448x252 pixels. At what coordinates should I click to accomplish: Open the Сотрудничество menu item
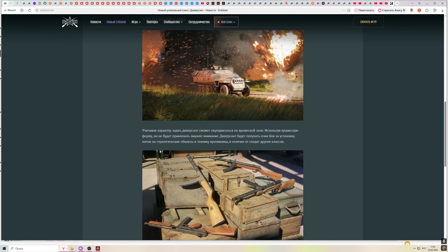[199, 22]
